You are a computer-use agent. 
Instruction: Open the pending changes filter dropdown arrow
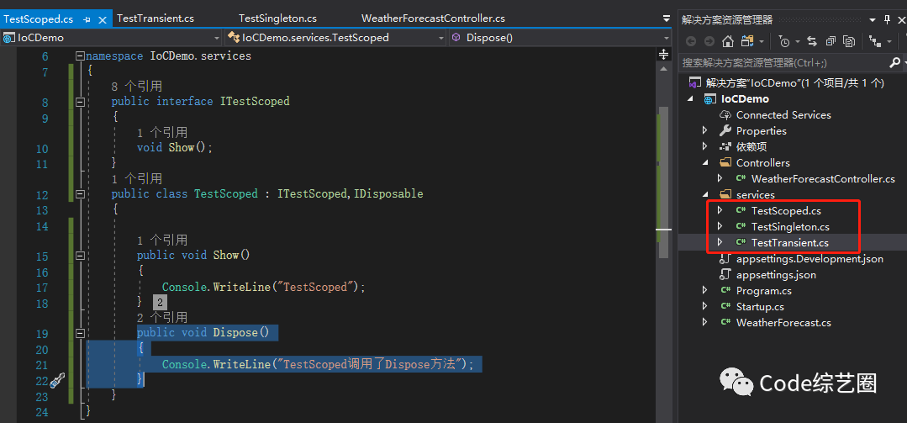click(797, 42)
